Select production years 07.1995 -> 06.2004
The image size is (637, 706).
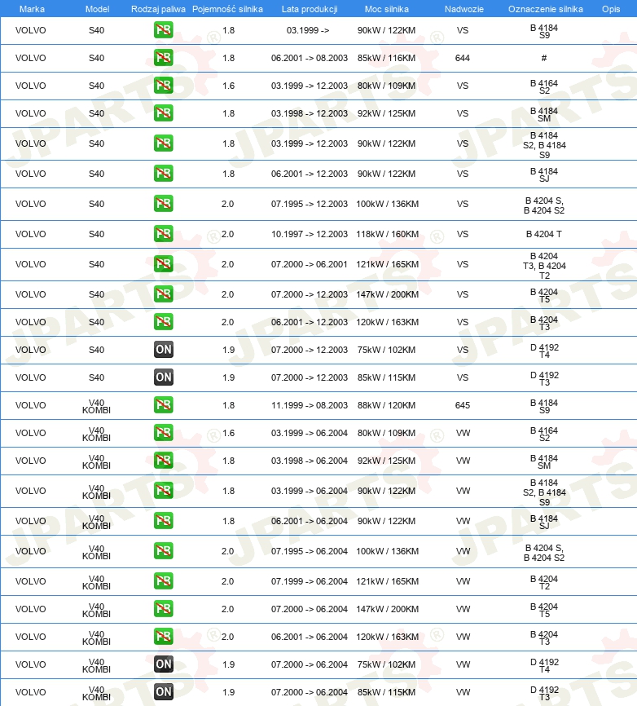tap(310, 551)
